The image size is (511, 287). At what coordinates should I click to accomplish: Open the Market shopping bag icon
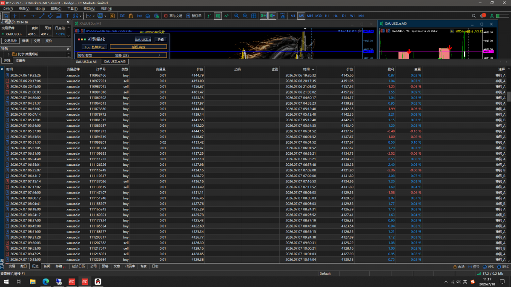(130, 16)
